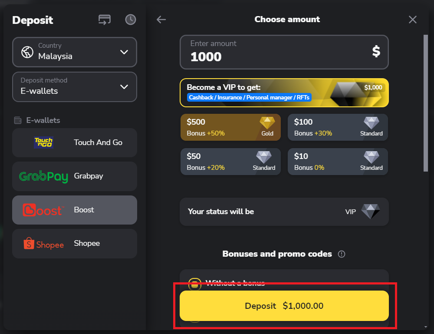Go back using the left arrow
434x334 pixels.
tap(161, 20)
